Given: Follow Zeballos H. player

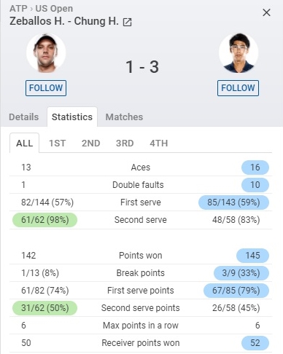Looking at the screenshot, I should click(46, 88).
